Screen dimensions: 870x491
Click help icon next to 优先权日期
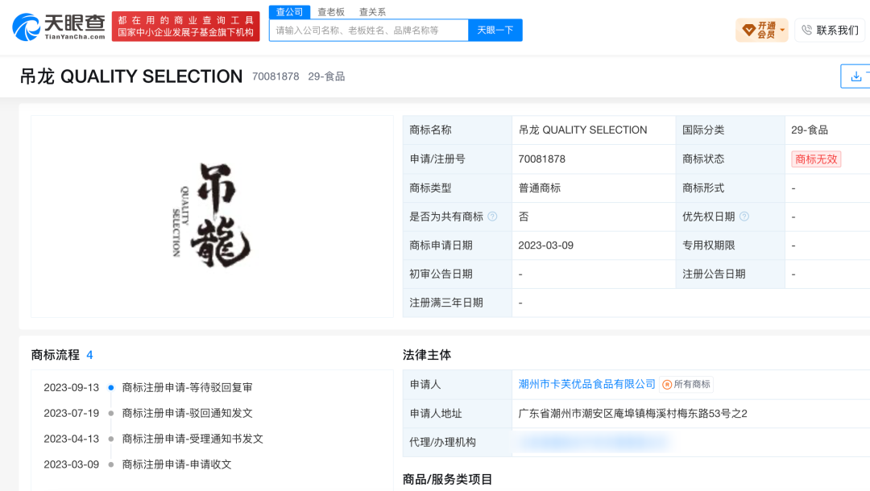[744, 217]
